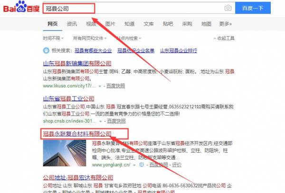
Task: Open the 冠县永联复合材料有限公司 result link
Action: pos(77,134)
